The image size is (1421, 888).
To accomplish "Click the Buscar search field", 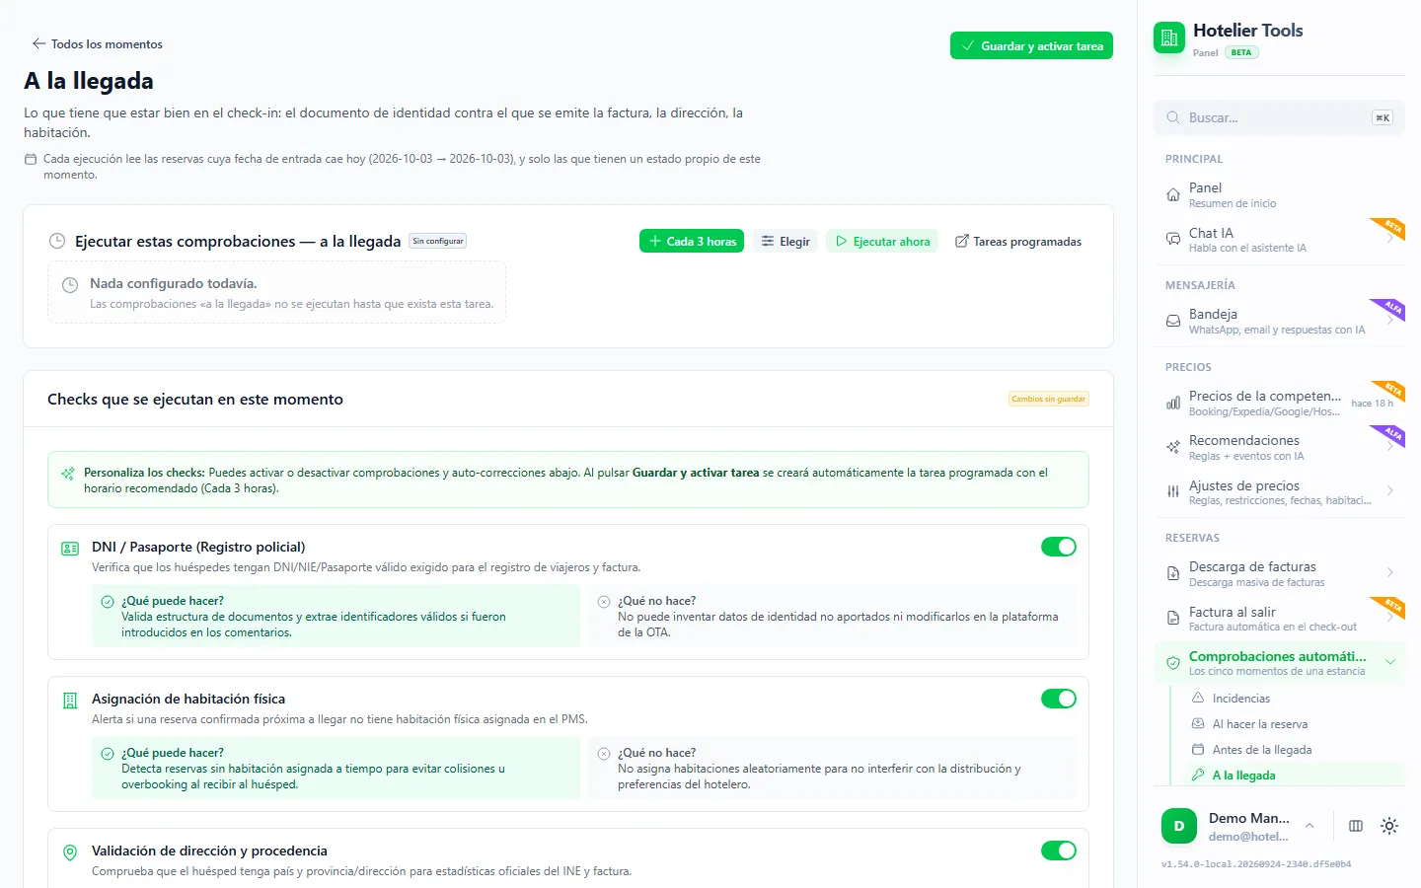I will [x=1279, y=117].
